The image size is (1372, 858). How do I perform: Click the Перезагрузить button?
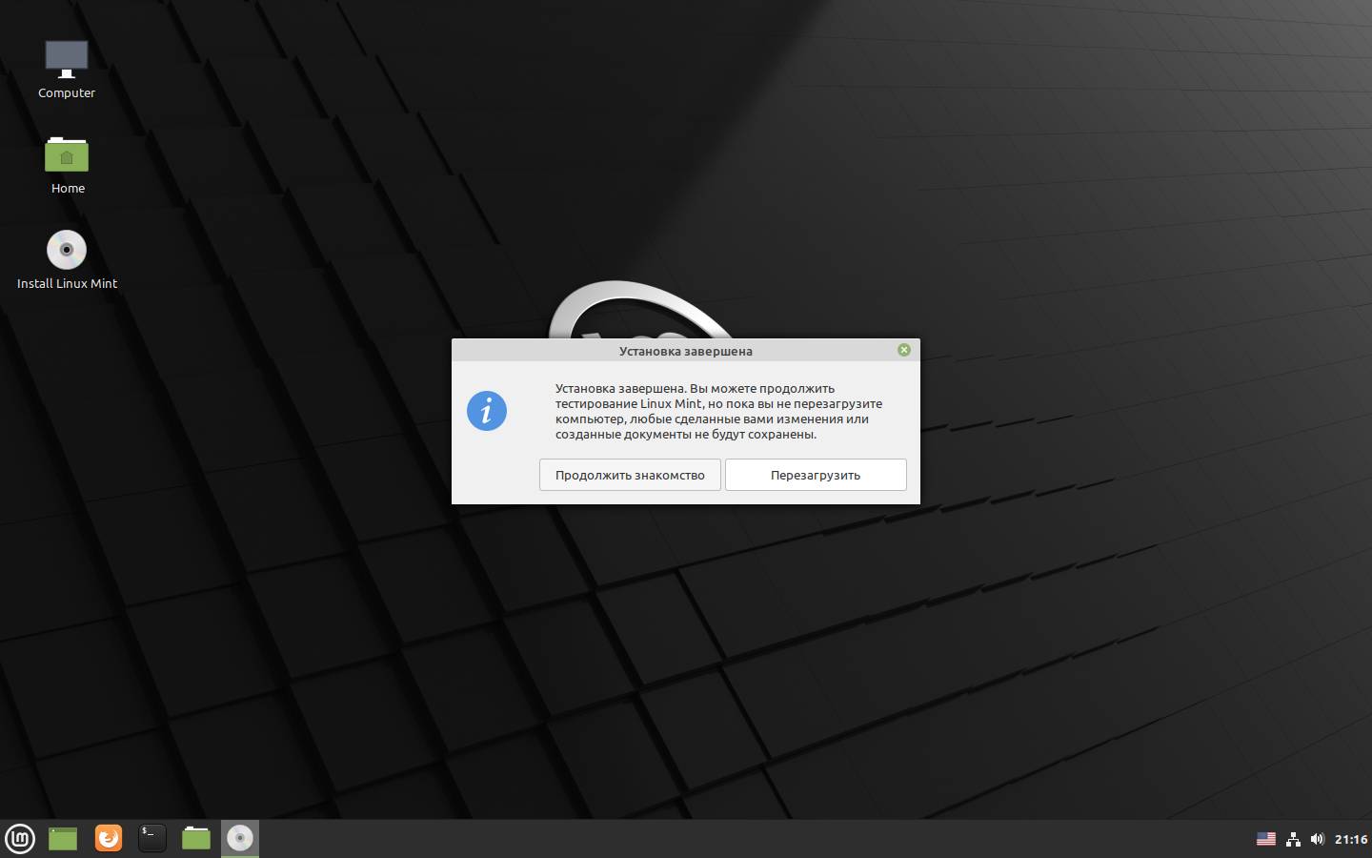[x=816, y=475]
